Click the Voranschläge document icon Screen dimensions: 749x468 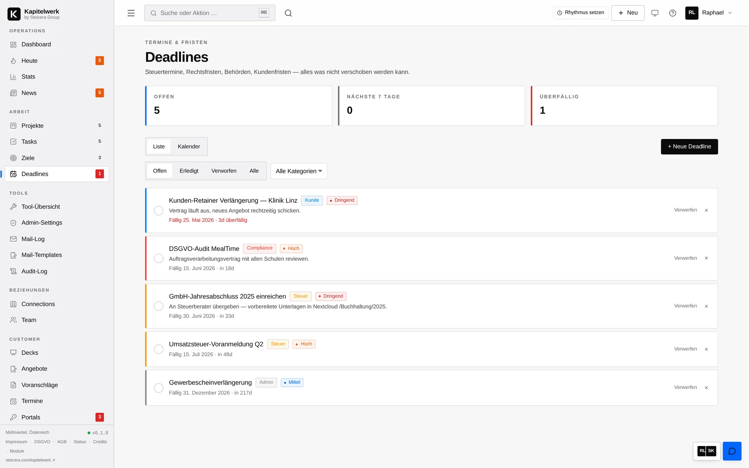(13, 385)
